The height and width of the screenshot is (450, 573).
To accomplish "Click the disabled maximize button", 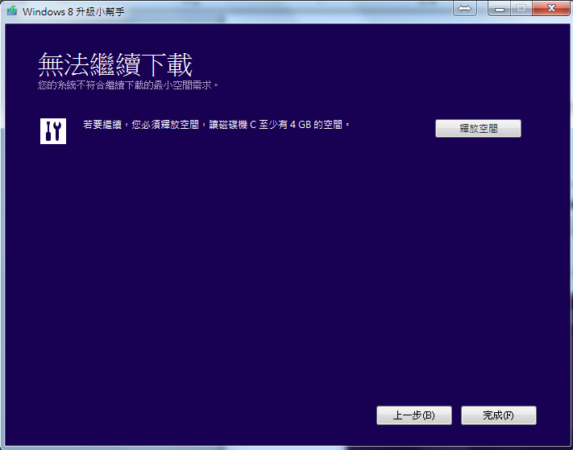I will click(521, 8).
